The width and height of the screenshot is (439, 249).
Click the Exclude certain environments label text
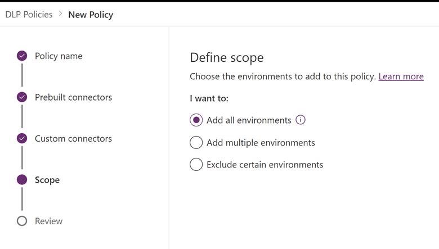tap(265, 165)
